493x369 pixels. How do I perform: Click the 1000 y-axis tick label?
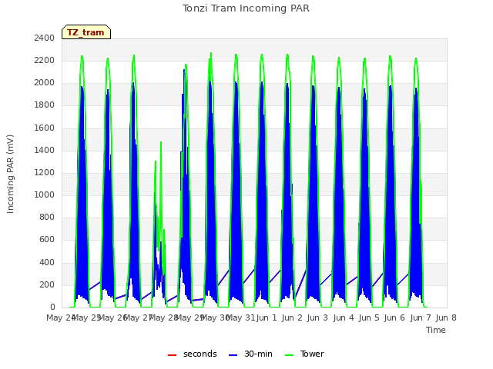point(45,194)
